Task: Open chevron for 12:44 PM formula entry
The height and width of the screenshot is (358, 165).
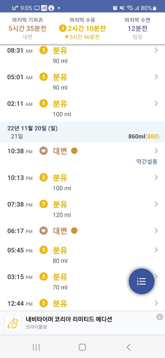Action: tap(156, 303)
